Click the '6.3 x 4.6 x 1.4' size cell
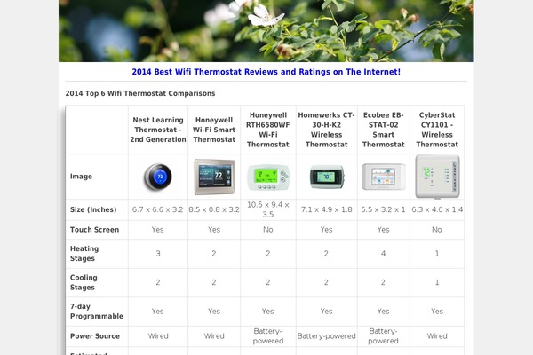 click(x=437, y=209)
